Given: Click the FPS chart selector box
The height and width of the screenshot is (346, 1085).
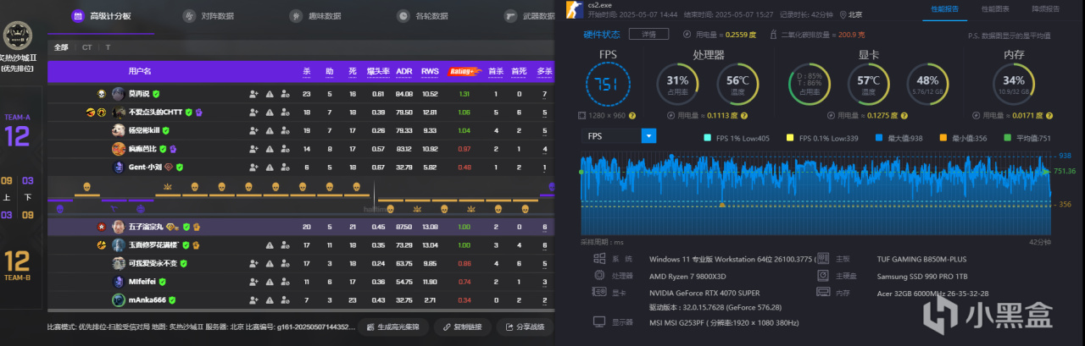Looking at the screenshot, I should [x=619, y=136].
